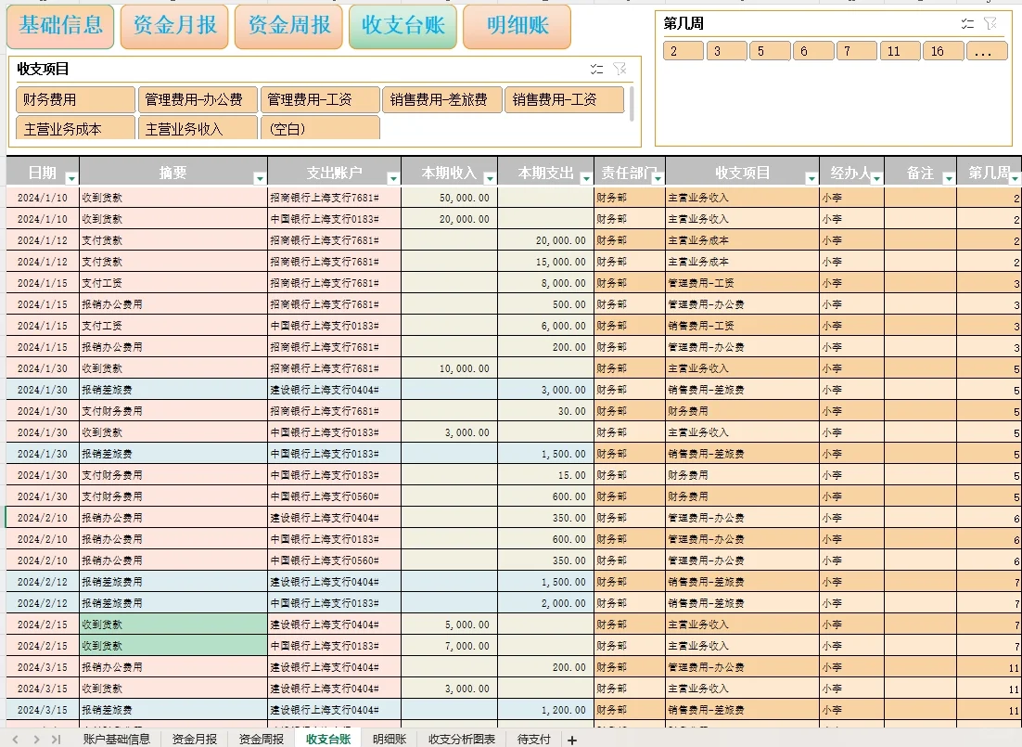Screen dimensions: 1022x747
Task: Select the 建设银行上海支行0404# cell in the 3,000.00 报销差旅费 row
Action: 335,390
